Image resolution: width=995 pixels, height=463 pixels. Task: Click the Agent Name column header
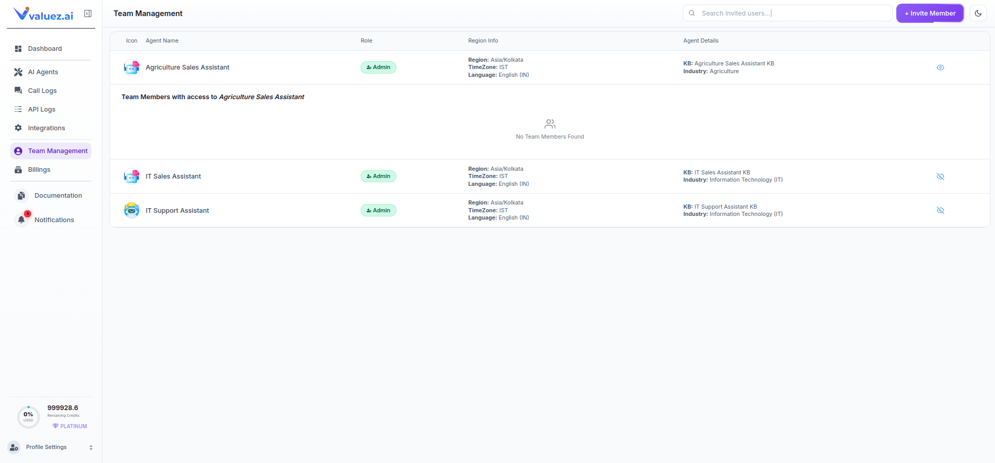(x=162, y=40)
